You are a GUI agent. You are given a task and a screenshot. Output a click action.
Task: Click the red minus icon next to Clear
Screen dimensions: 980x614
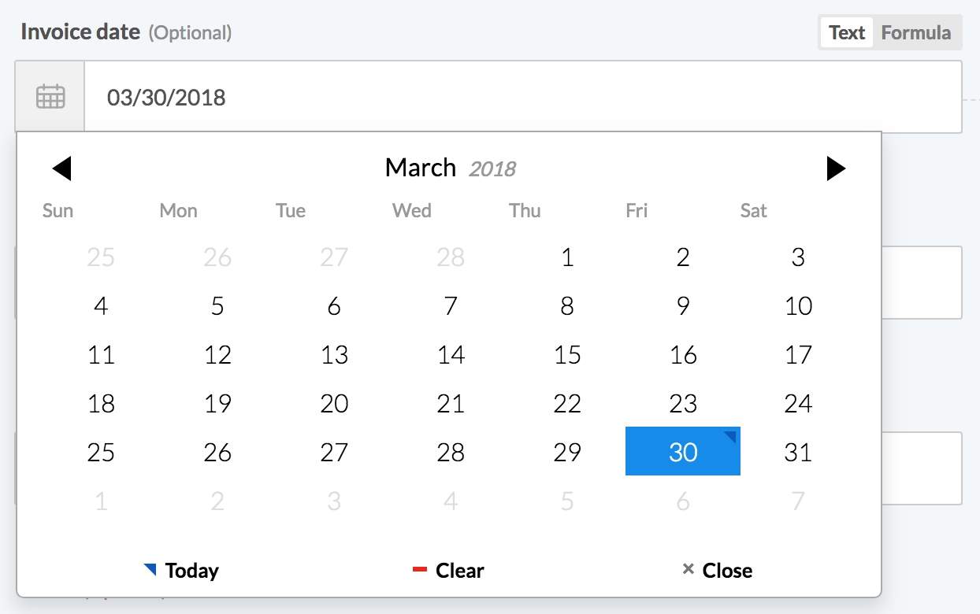point(418,569)
